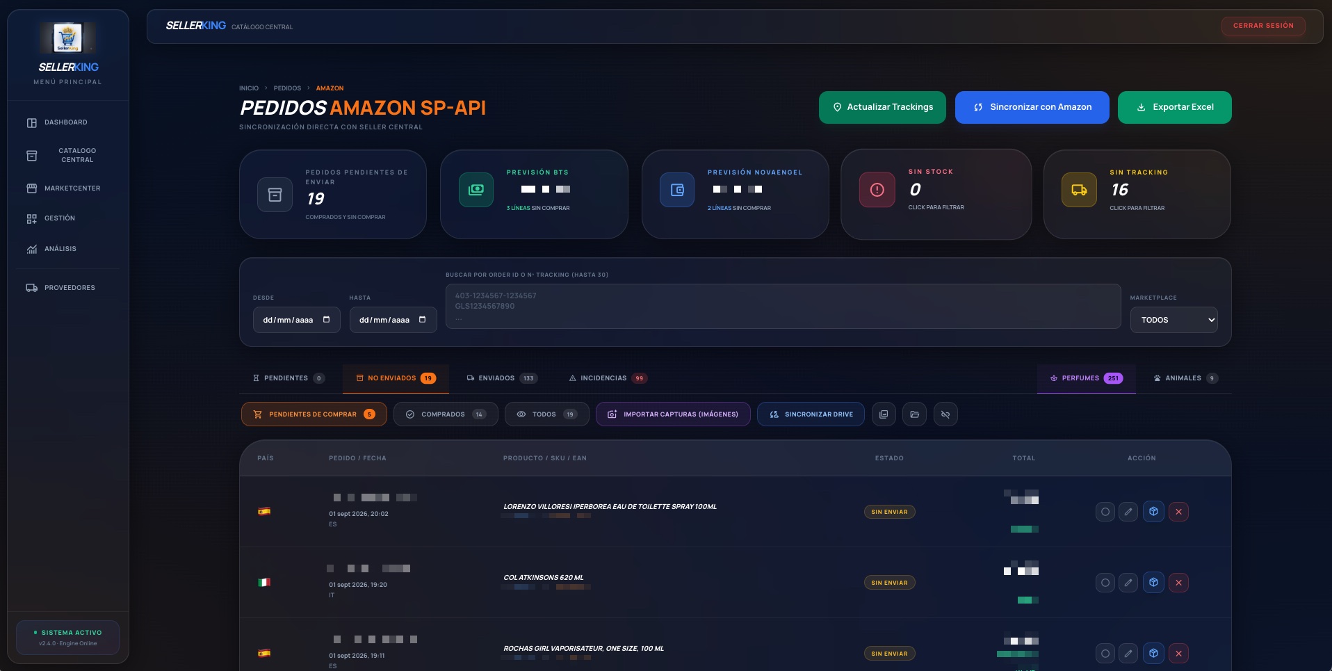The height and width of the screenshot is (671, 1332).
Task: Open the Desde date field
Action: pyautogui.click(x=297, y=320)
